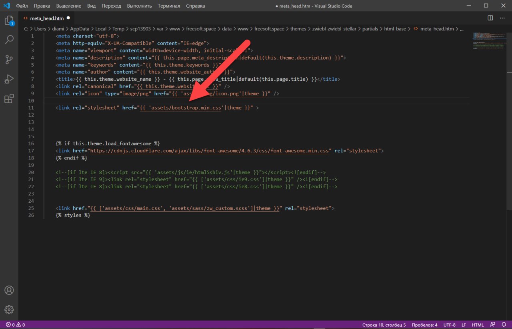Change language mode via HTML item
The width and height of the screenshot is (512, 329).
tap(478, 325)
